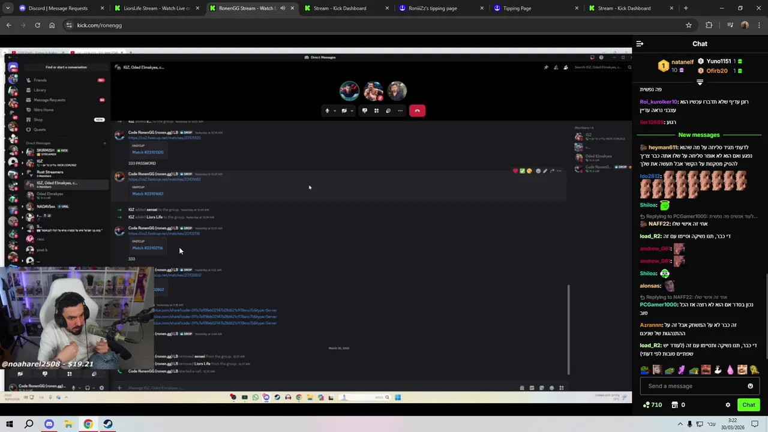Open Windows taskbar search
Image resolution: width=768 pixels, height=432 pixels.
point(29,424)
